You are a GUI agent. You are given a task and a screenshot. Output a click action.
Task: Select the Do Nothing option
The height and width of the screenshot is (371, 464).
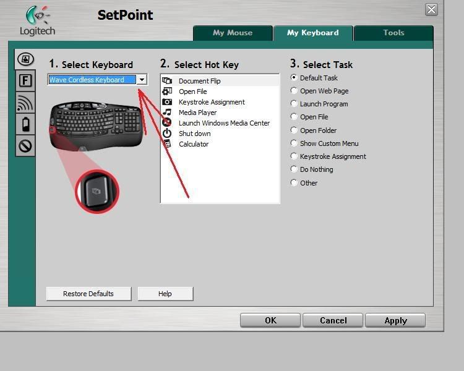[x=293, y=169]
